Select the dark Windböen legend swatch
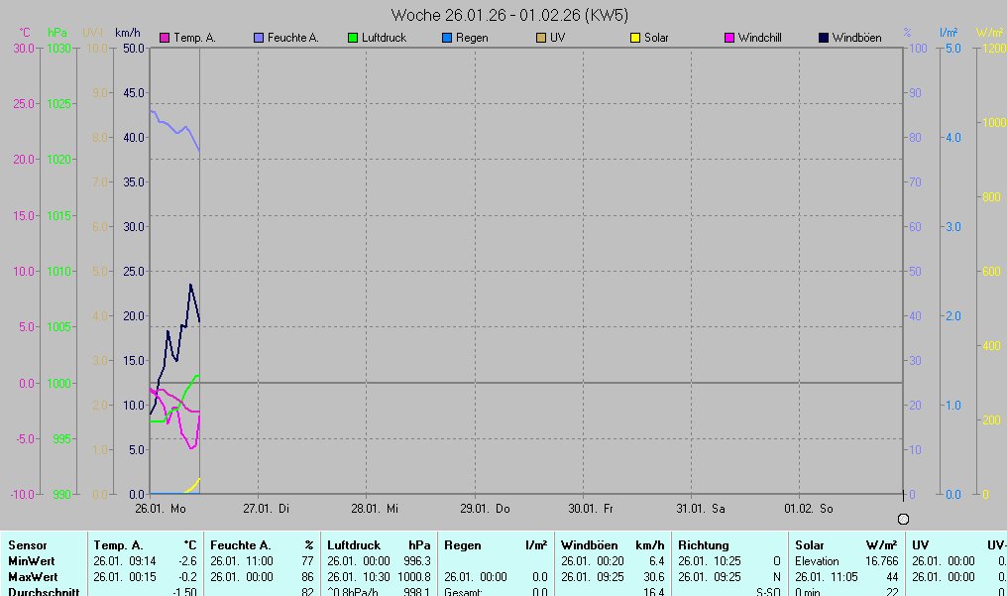Screen dimensions: 1007x596 point(824,39)
